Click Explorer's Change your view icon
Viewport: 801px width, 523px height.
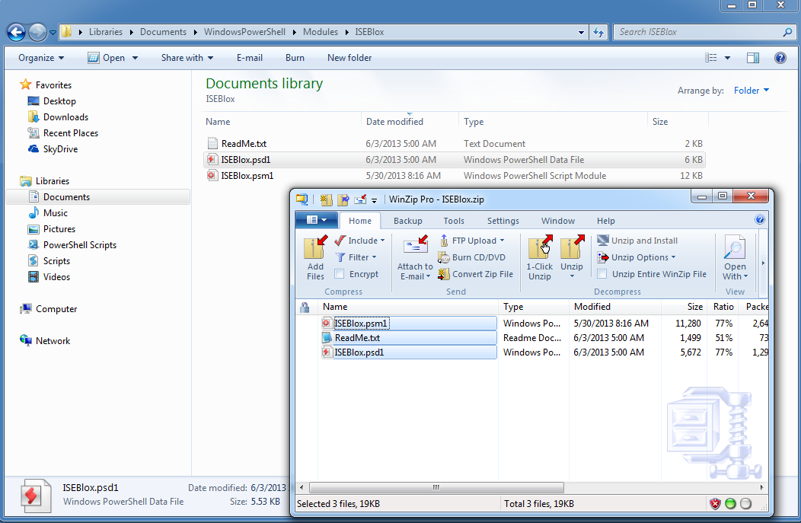pos(710,58)
